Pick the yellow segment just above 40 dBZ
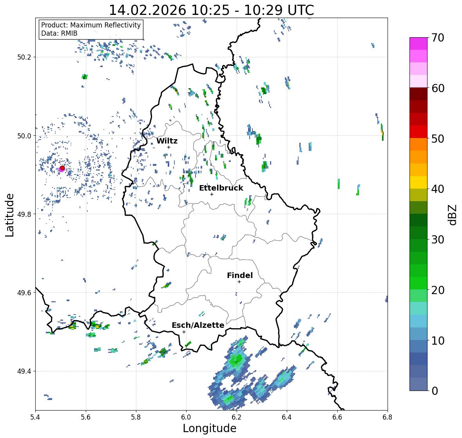This screenshot has width=462, height=438. tap(419, 182)
